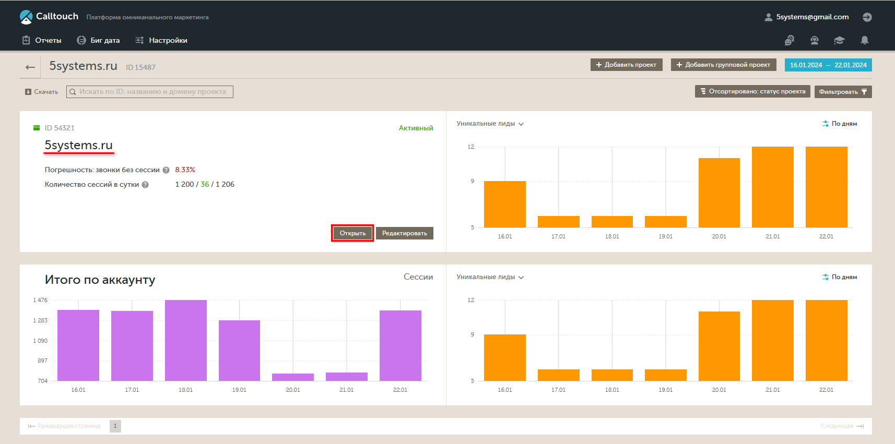Image resolution: width=895 pixels, height=444 pixels.
Task: Open the support chat icon in header
Action: [x=790, y=40]
